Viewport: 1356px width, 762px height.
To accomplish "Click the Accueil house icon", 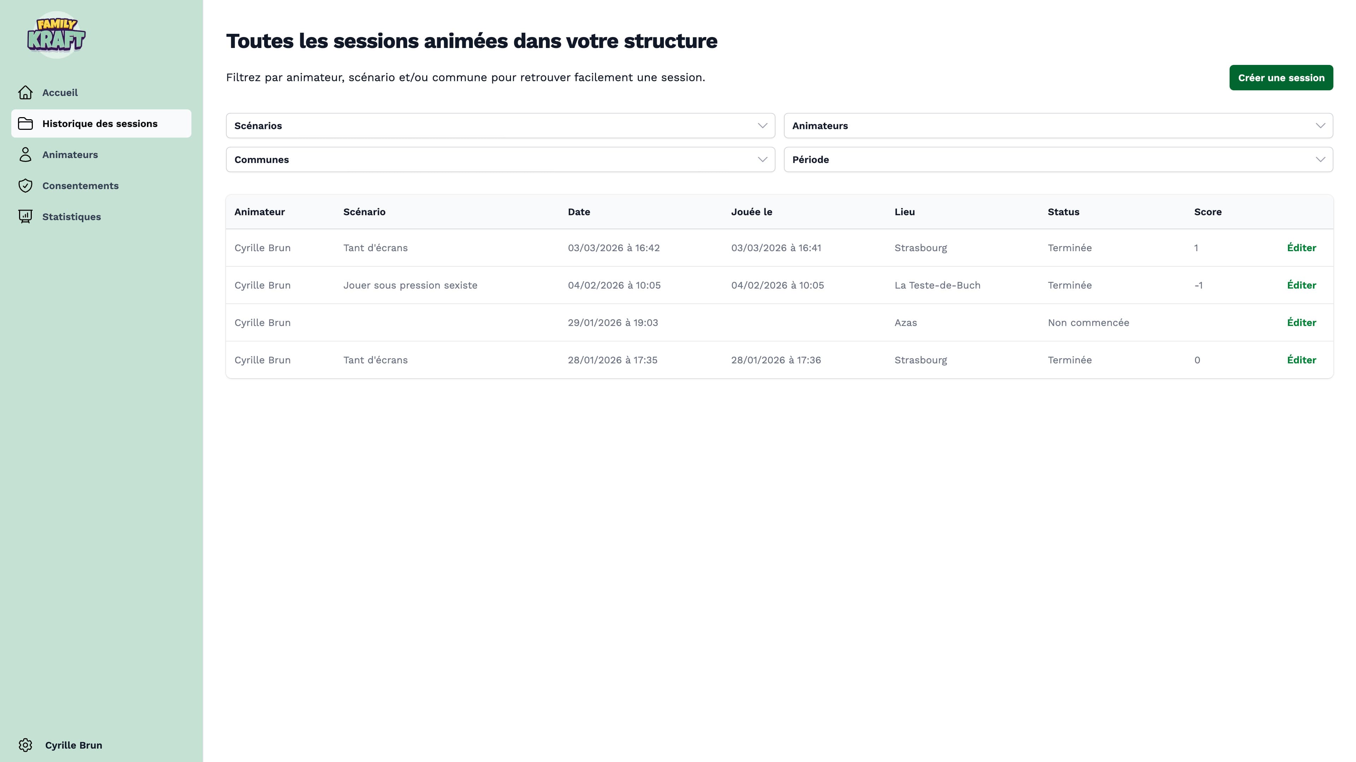I will point(25,92).
